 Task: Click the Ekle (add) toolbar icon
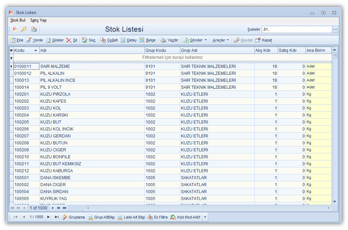13,40
